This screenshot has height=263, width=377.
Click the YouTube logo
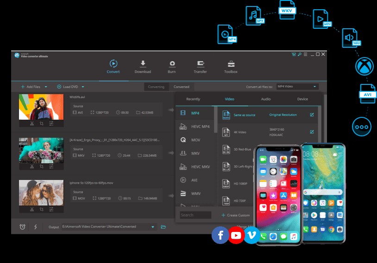[236, 235]
